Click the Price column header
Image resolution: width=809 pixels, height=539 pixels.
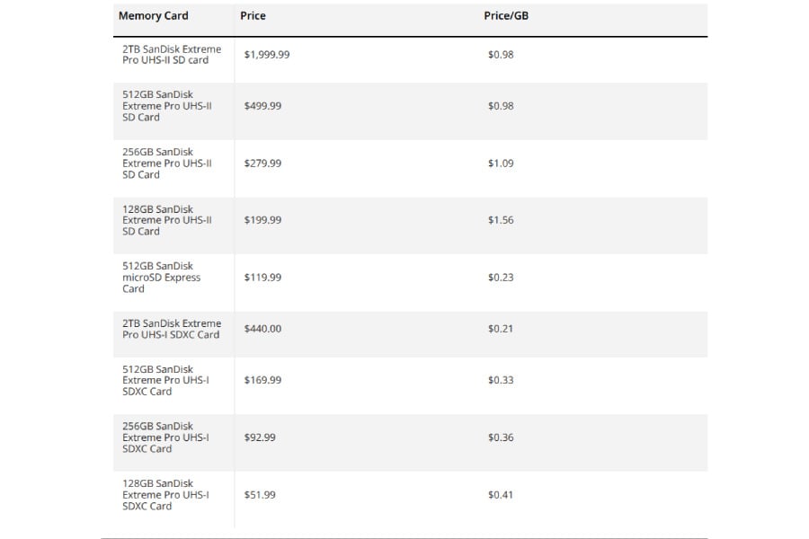coord(253,16)
